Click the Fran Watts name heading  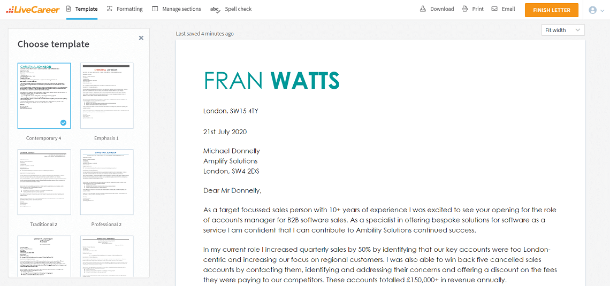pos(272,81)
